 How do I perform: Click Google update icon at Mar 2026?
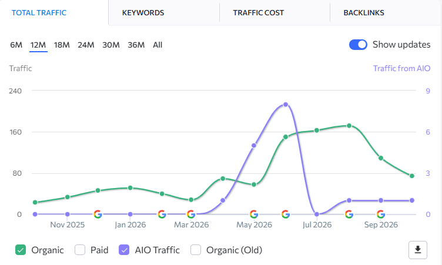(191, 214)
